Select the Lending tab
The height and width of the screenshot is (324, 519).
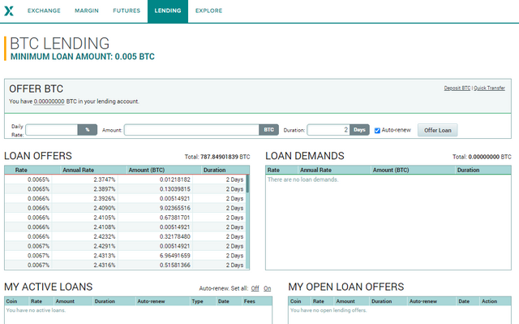click(x=168, y=11)
